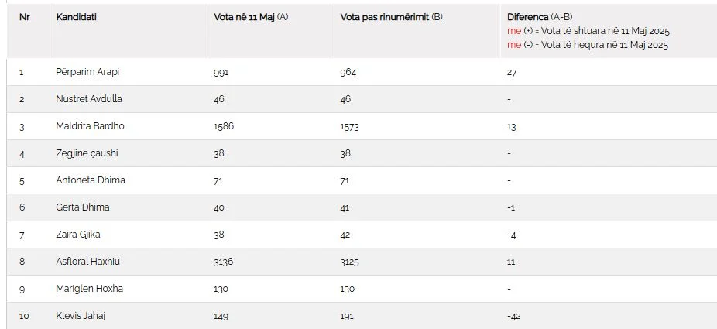717x329 pixels.
Task: Select Mariglen Hoxha name cell
Action: coord(89,288)
